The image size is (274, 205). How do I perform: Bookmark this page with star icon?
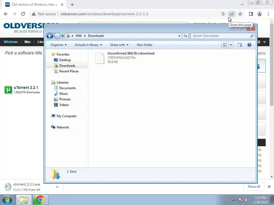240,14
